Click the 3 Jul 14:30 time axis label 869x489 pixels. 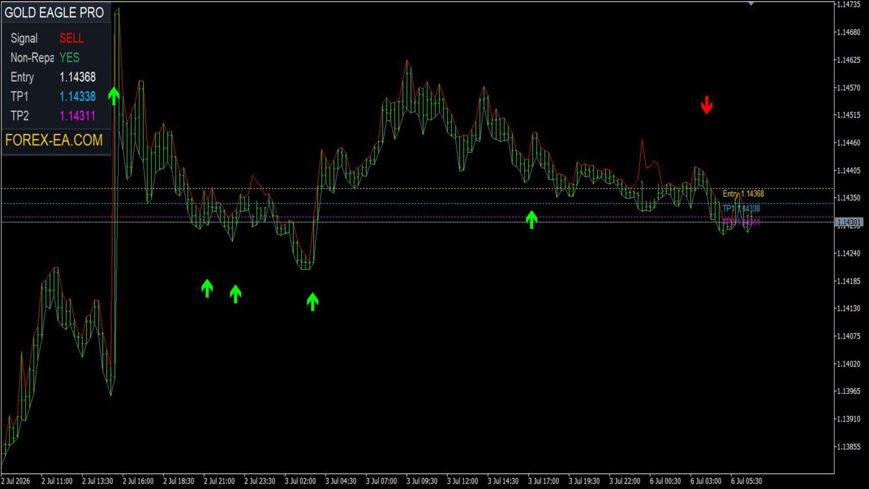[x=503, y=481]
